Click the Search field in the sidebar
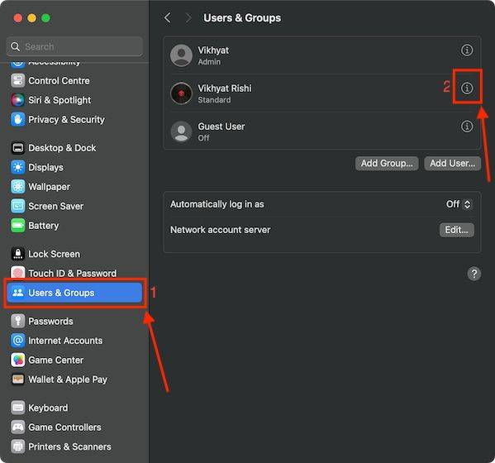This screenshot has height=463, width=495. [x=74, y=46]
